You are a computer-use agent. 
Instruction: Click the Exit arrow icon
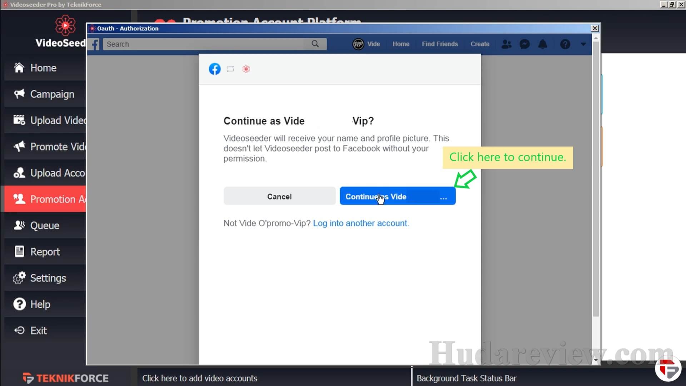19,330
